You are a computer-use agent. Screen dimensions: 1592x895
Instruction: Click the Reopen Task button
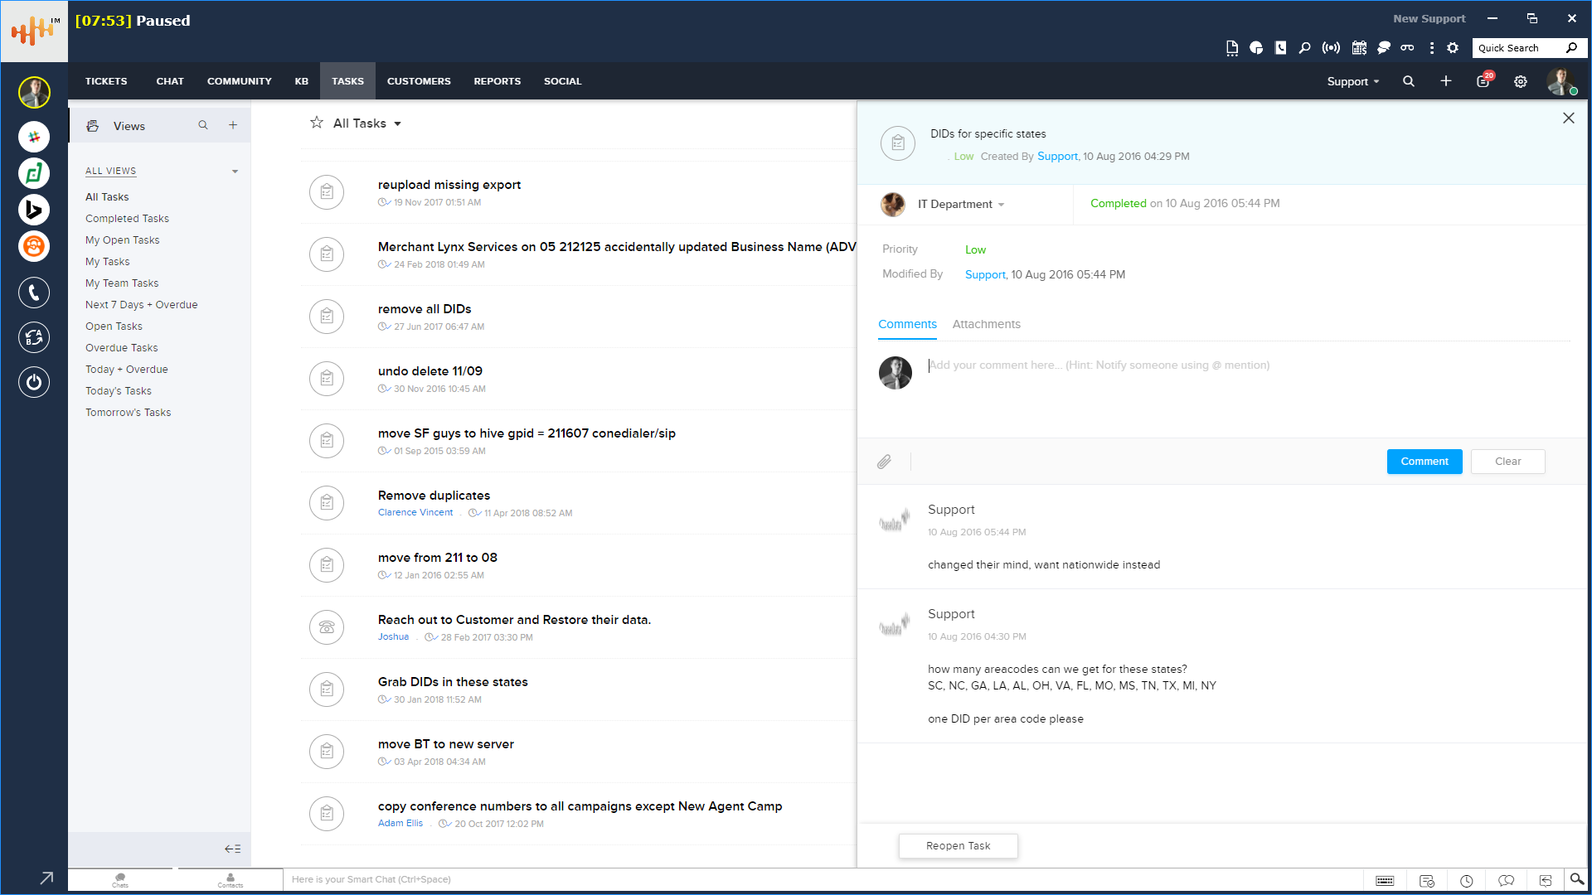click(958, 846)
